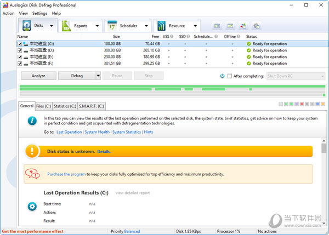Click the Resource chart icon

pos(161,26)
